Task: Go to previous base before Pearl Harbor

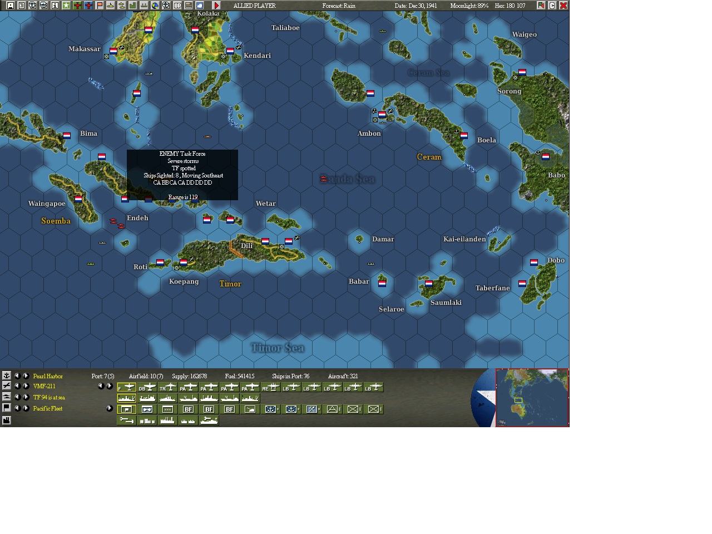Action: (17, 376)
